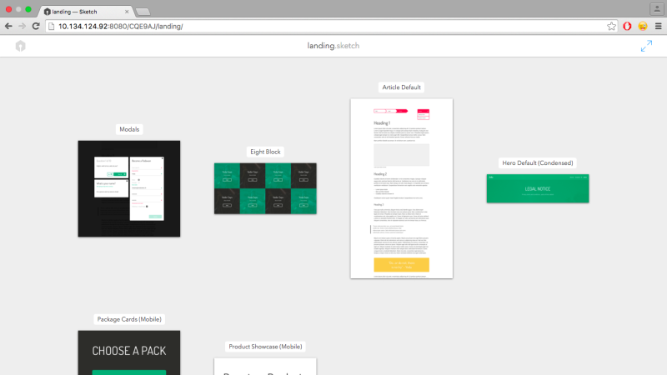The width and height of the screenshot is (667, 375).
Task: Click the 'Product Showcase (Mobile)' label
Action: point(265,347)
